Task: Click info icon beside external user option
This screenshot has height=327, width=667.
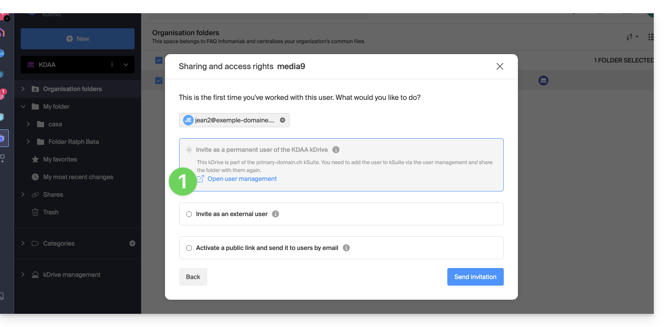Action: coord(275,214)
